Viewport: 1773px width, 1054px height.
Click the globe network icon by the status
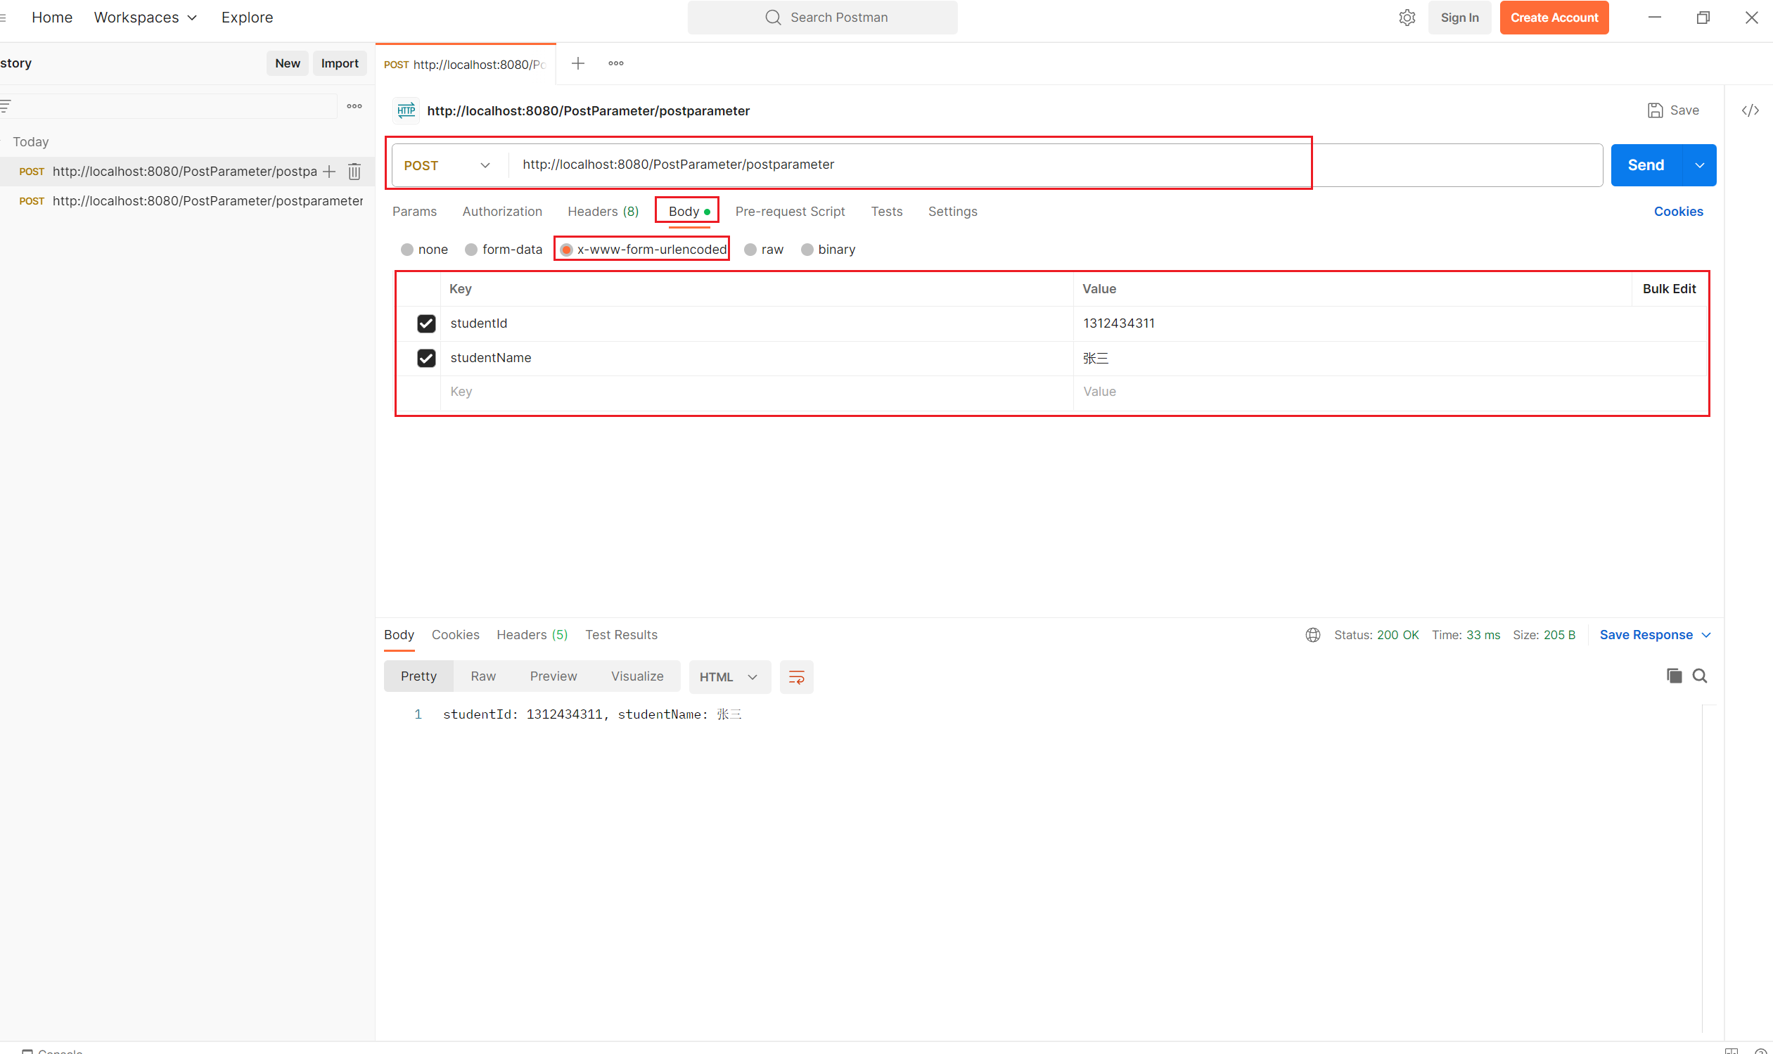point(1313,635)
